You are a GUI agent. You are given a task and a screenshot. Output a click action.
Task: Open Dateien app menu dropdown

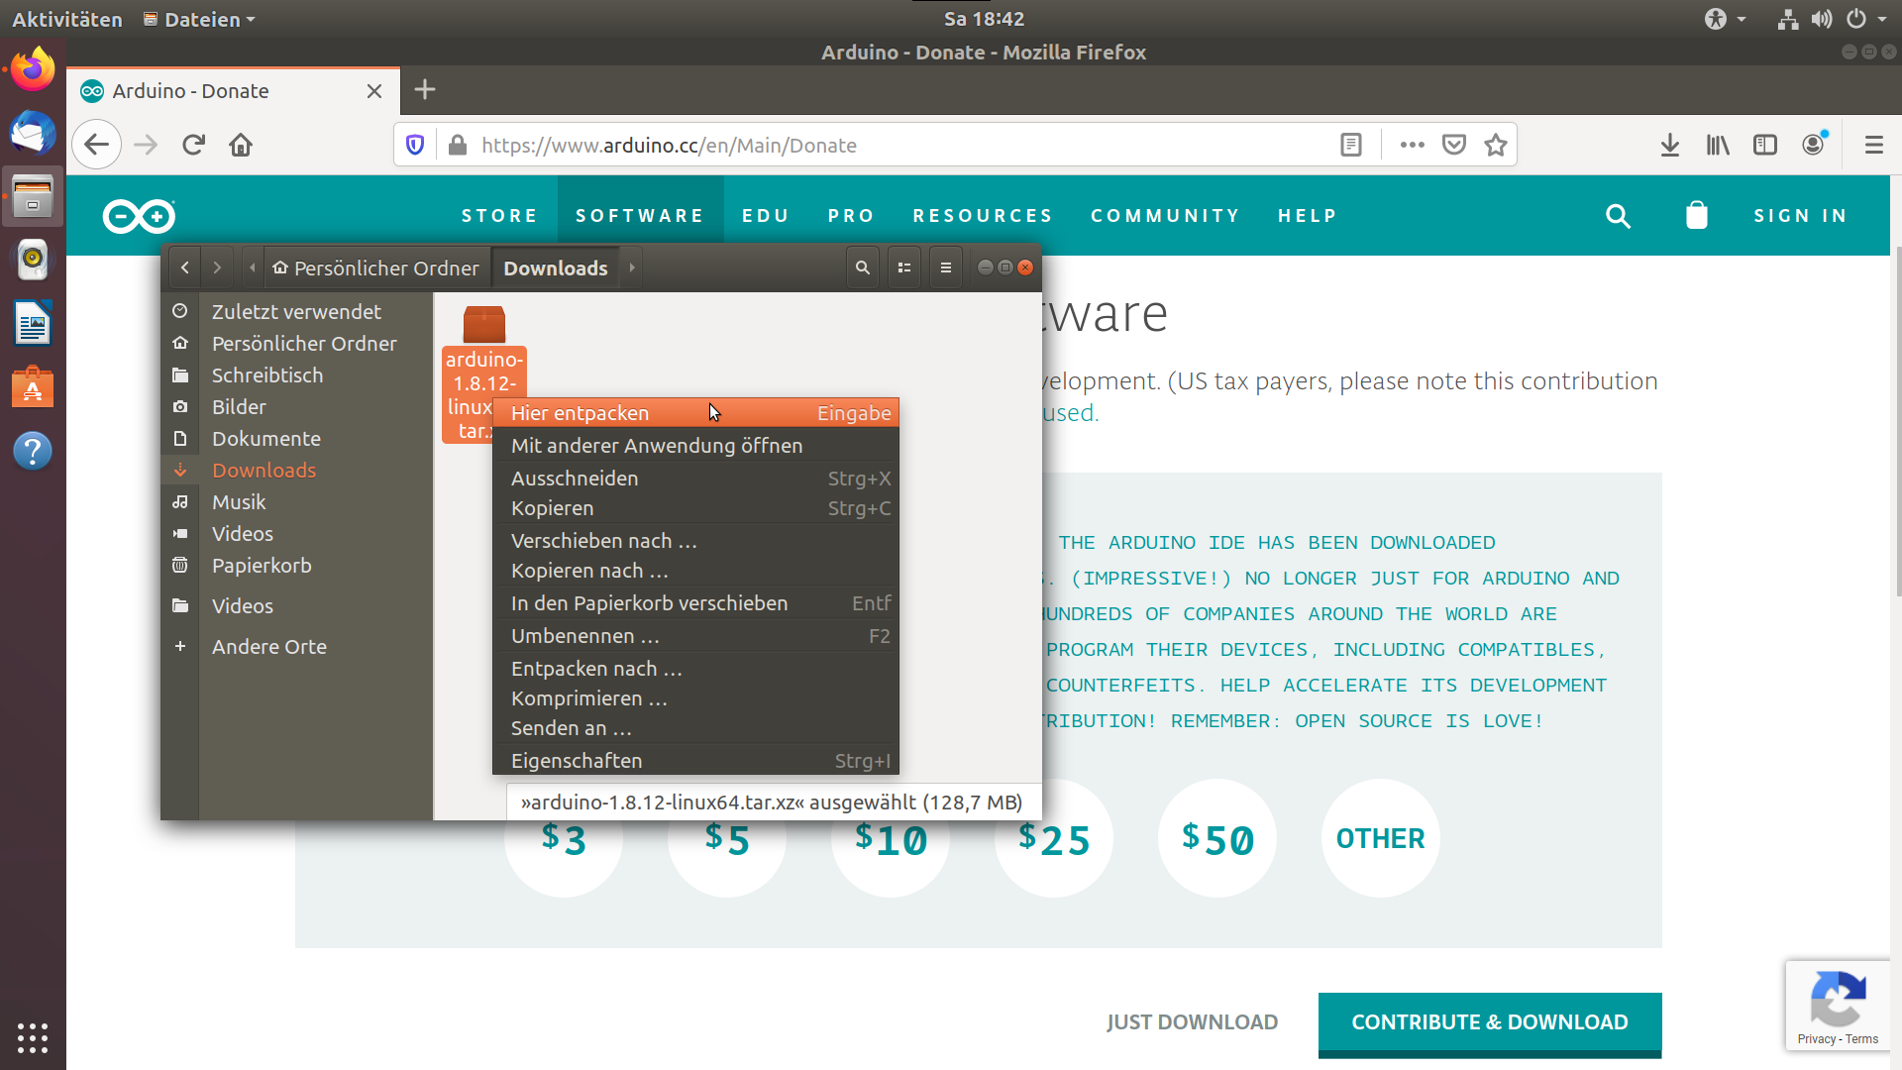(x=199, y=19)
